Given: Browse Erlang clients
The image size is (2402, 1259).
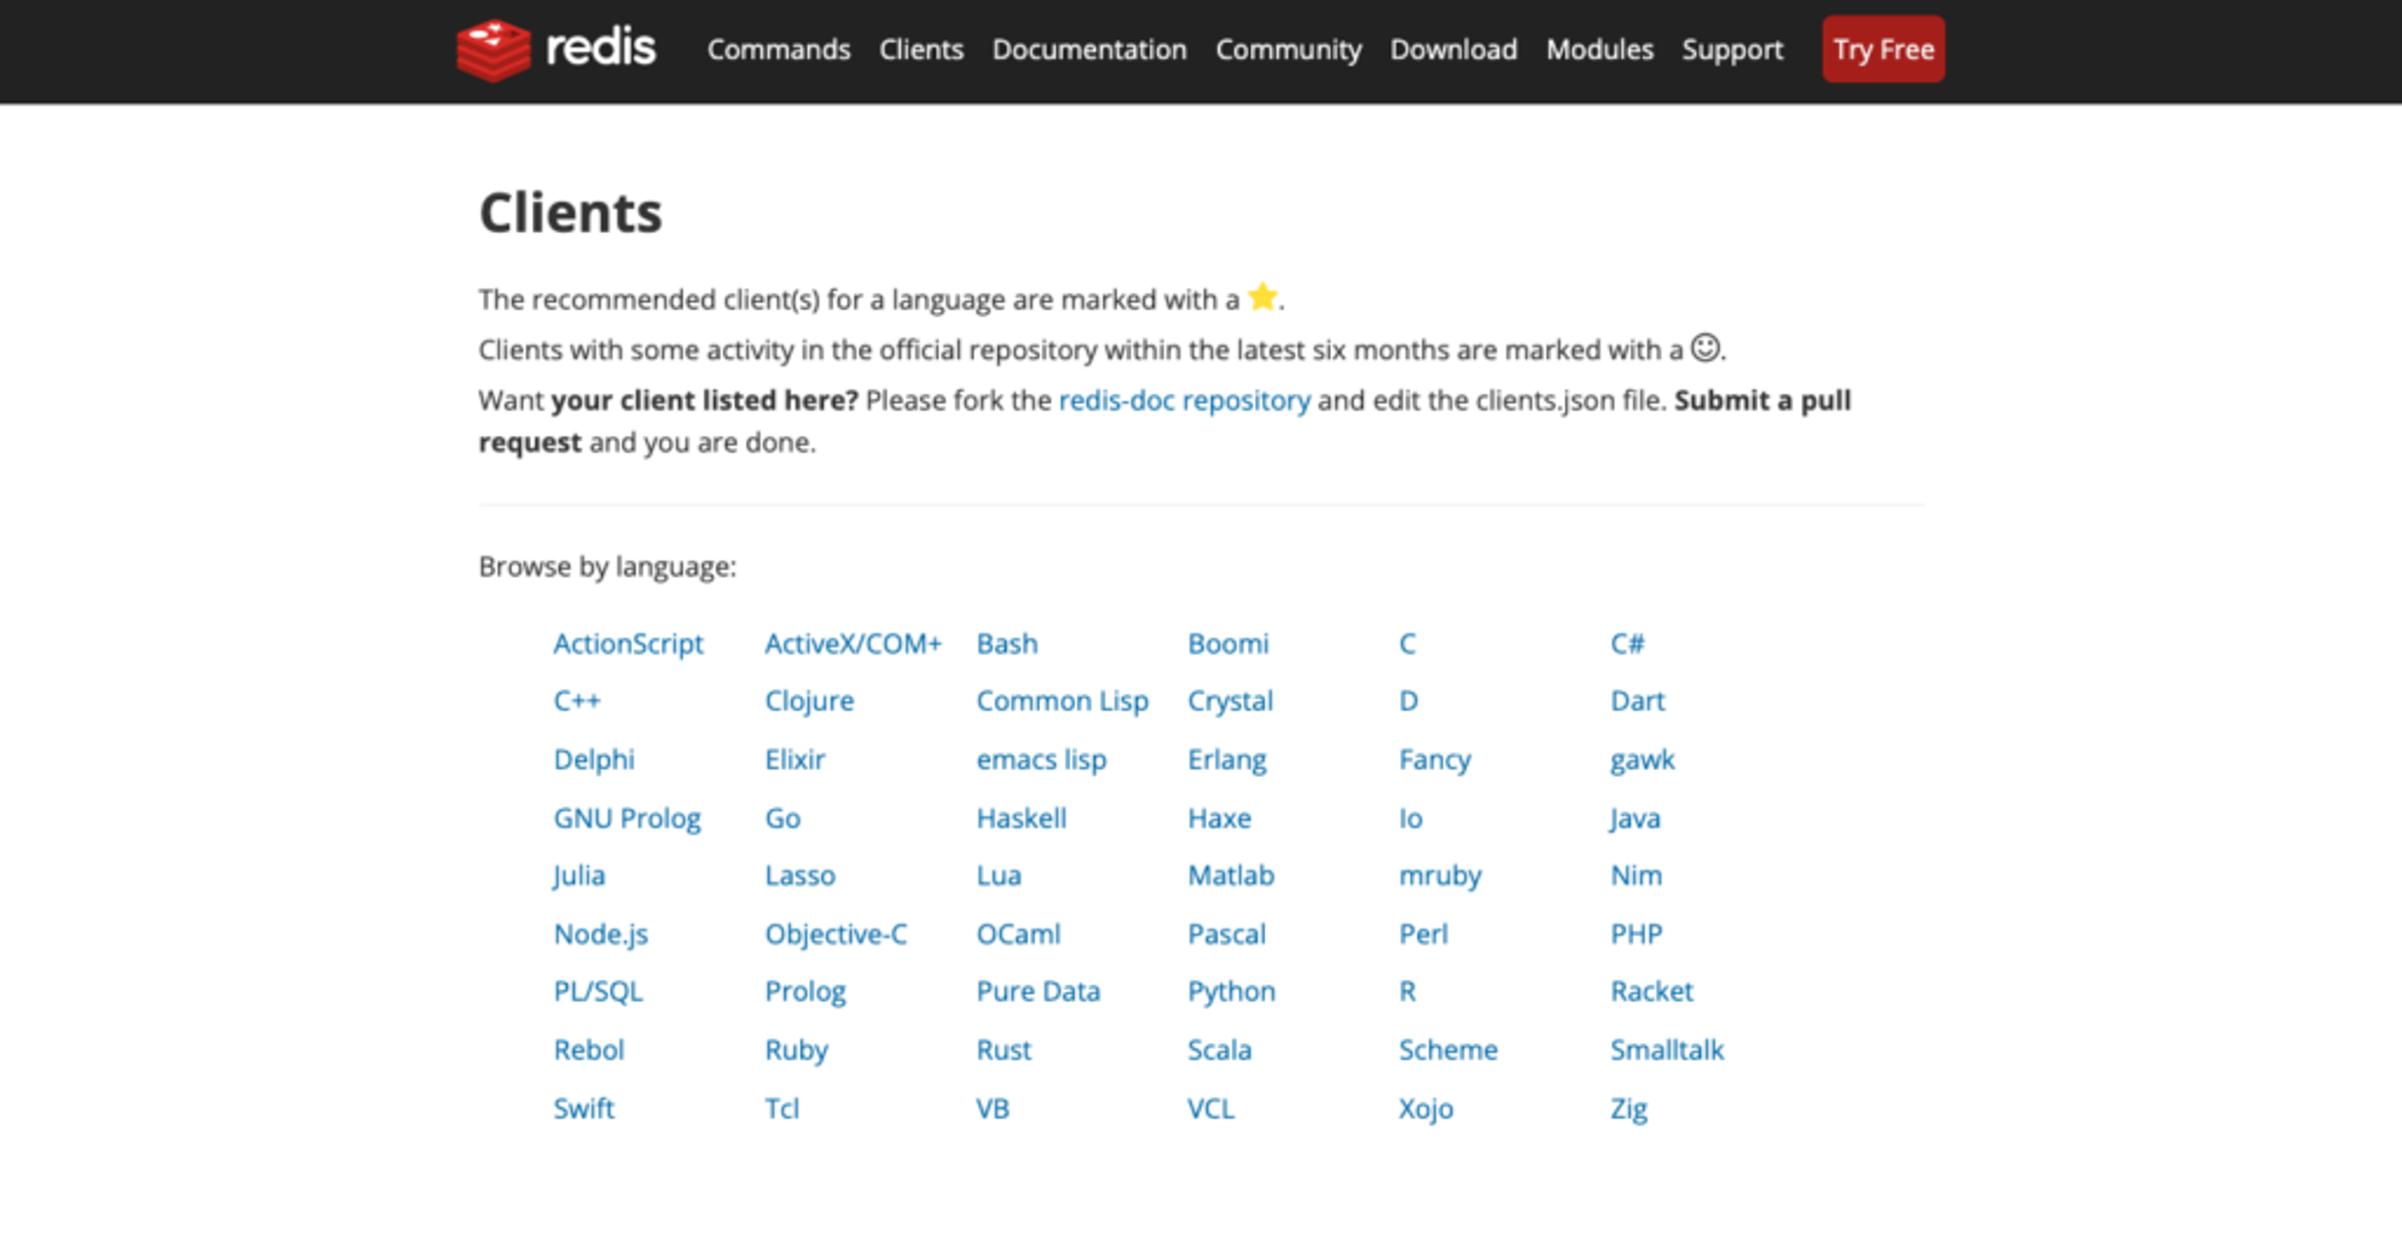Looking at the screenshot, I should click(x=1227, y=760).
